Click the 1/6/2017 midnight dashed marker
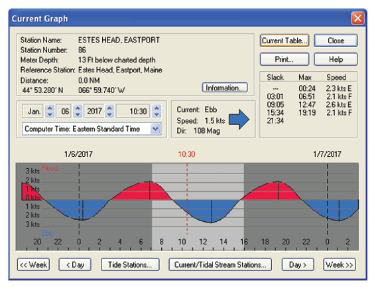The height and width of the screenshot is (287, 376). click(79, 199)
